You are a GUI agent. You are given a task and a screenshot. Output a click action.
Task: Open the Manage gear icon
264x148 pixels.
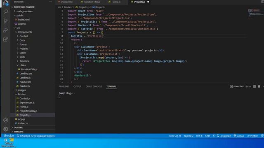[x=5, y=129]
